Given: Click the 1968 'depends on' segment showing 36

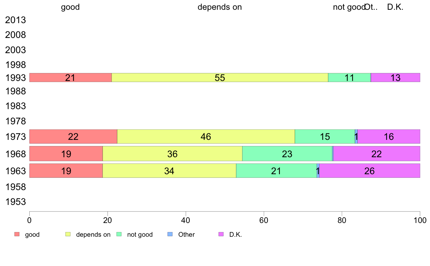Looking at the screenshot, I should [x=172, y=154].
